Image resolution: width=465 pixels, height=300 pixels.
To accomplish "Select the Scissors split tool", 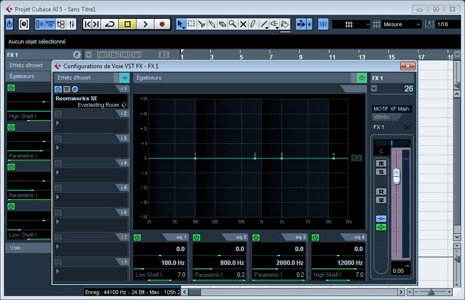I will 202,24.
